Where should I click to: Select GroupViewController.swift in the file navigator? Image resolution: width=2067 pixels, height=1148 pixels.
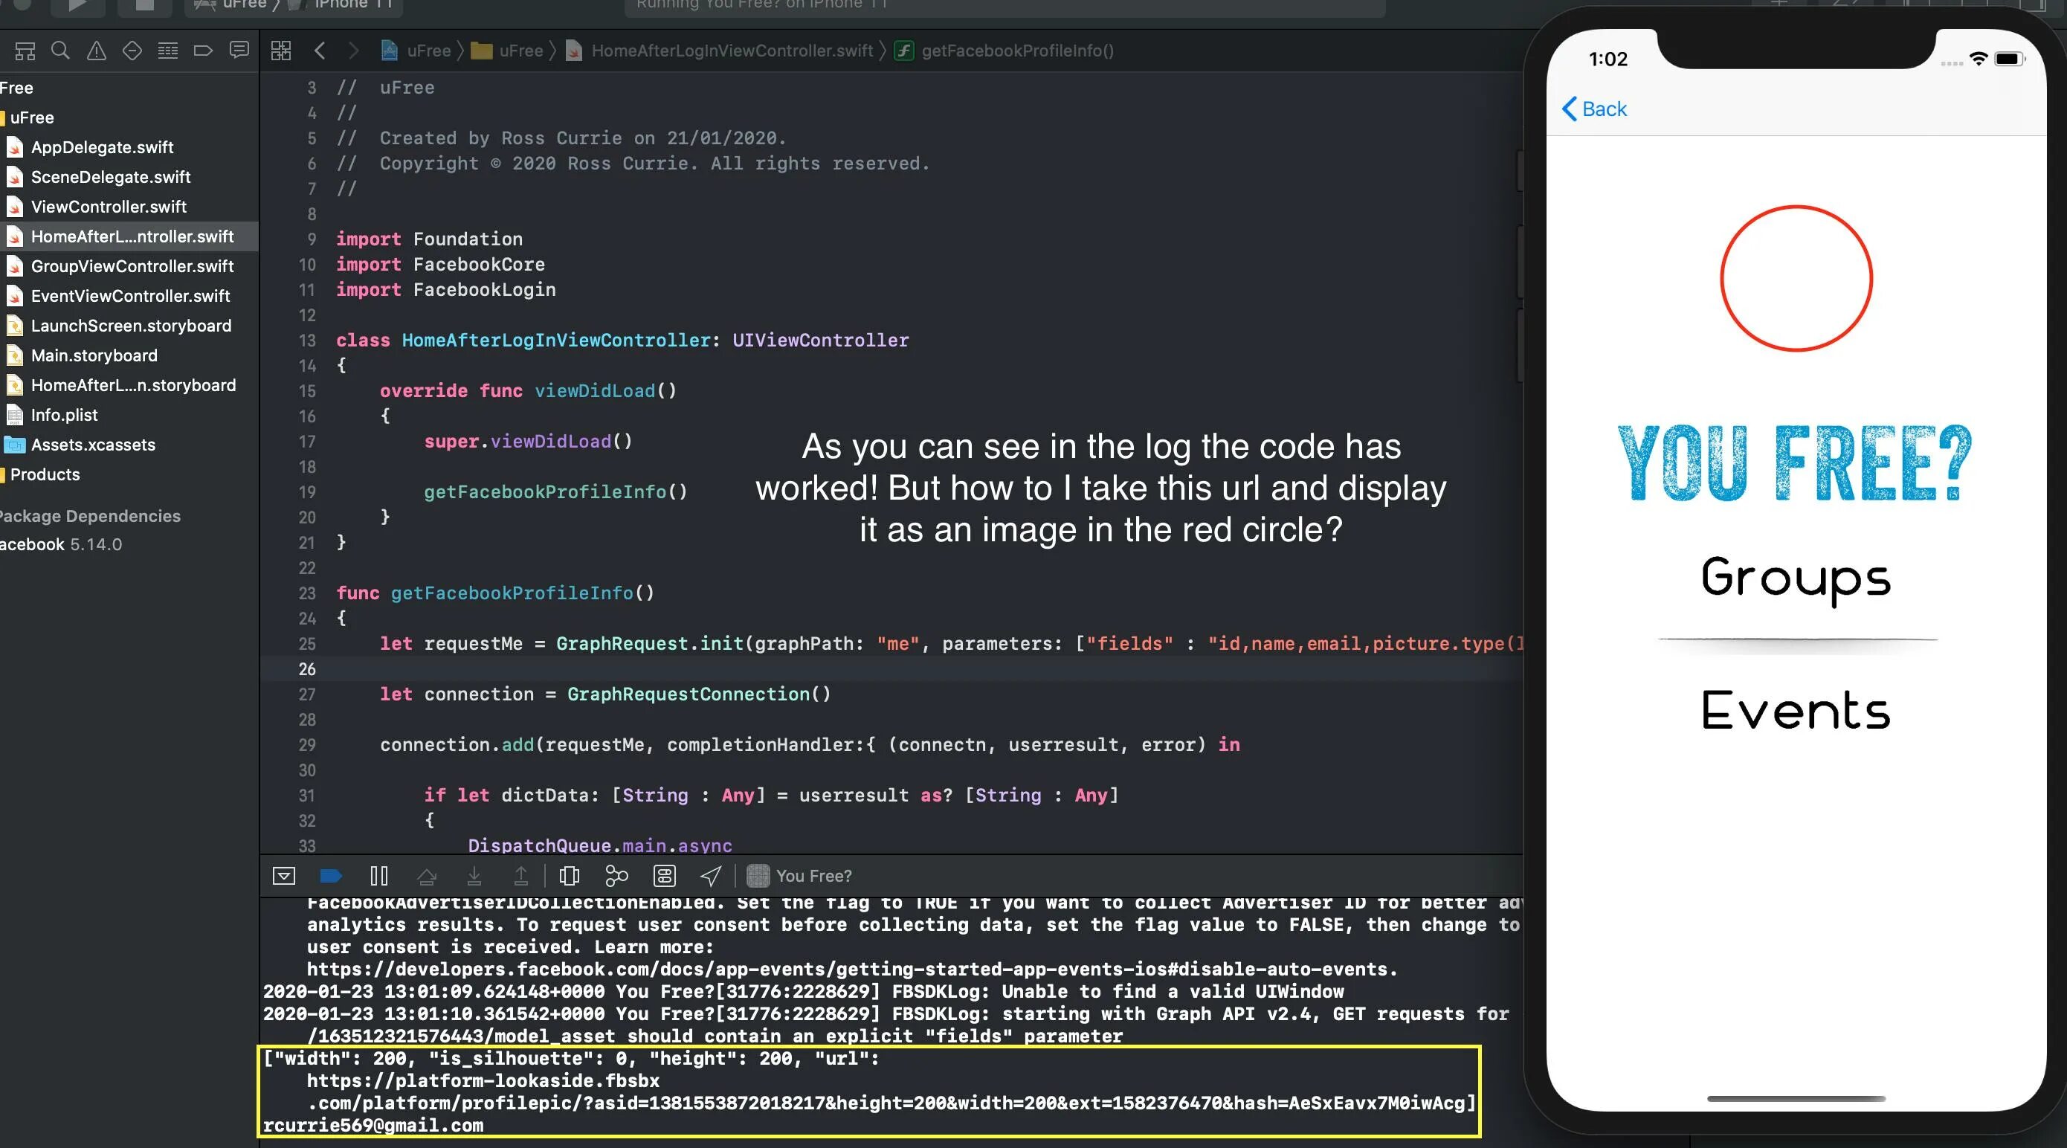tap(132, 266)
